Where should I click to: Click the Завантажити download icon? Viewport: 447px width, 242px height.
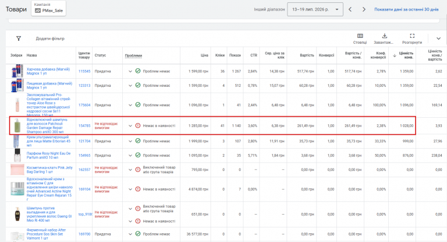tap(385, 36)
